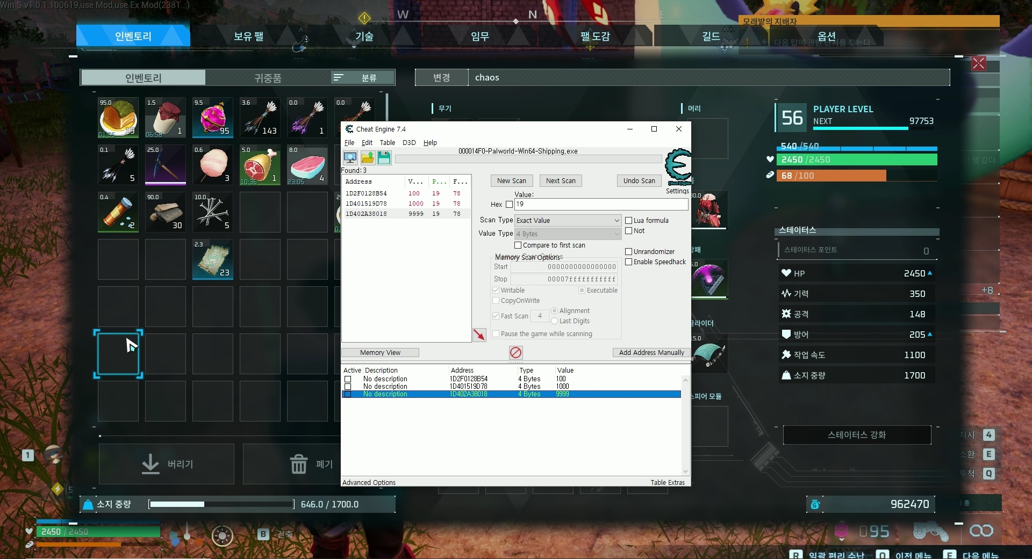
Task: Click the scan Value input field
Action: pyautogui.click(x=601, y=204)
